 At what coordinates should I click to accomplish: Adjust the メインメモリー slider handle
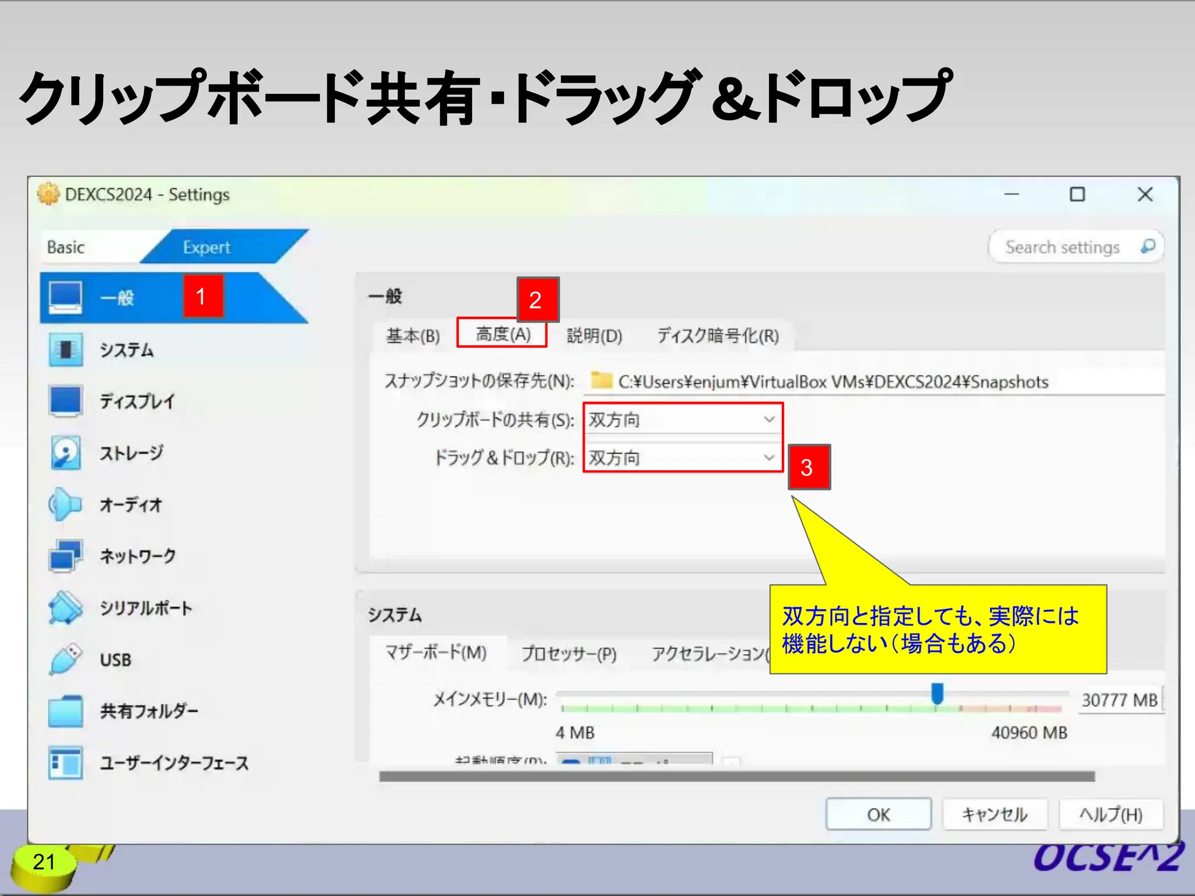click(937, 694)
